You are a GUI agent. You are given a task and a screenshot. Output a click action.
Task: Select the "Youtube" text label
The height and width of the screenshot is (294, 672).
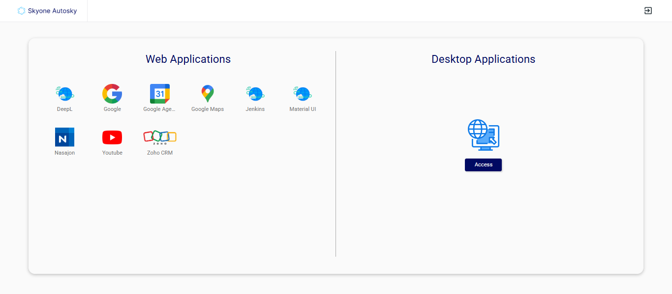(x=112, y=153)
